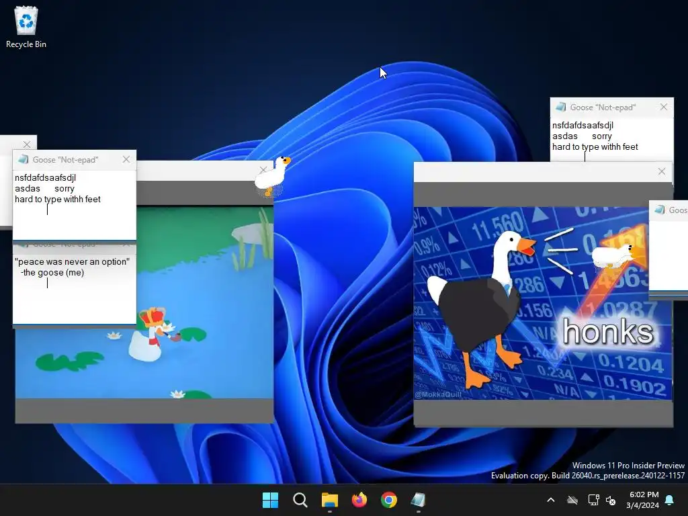The height and width of the screenshot is (516, 688).
Task: Launch Firefox from taskbar
Action: (359, 500)
